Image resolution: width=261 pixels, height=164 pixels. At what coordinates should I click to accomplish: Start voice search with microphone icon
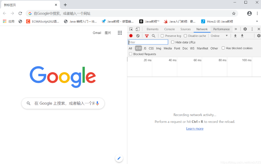point(98,103)
